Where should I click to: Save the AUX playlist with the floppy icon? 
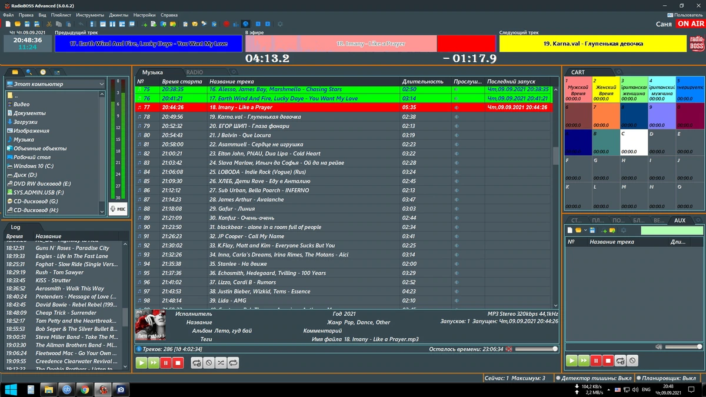tap(592, 230)
